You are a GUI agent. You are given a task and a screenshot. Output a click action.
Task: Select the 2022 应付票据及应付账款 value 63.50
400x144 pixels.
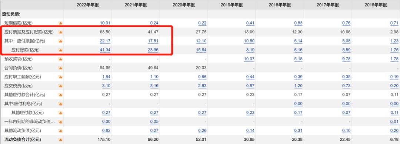coord(105,32)
